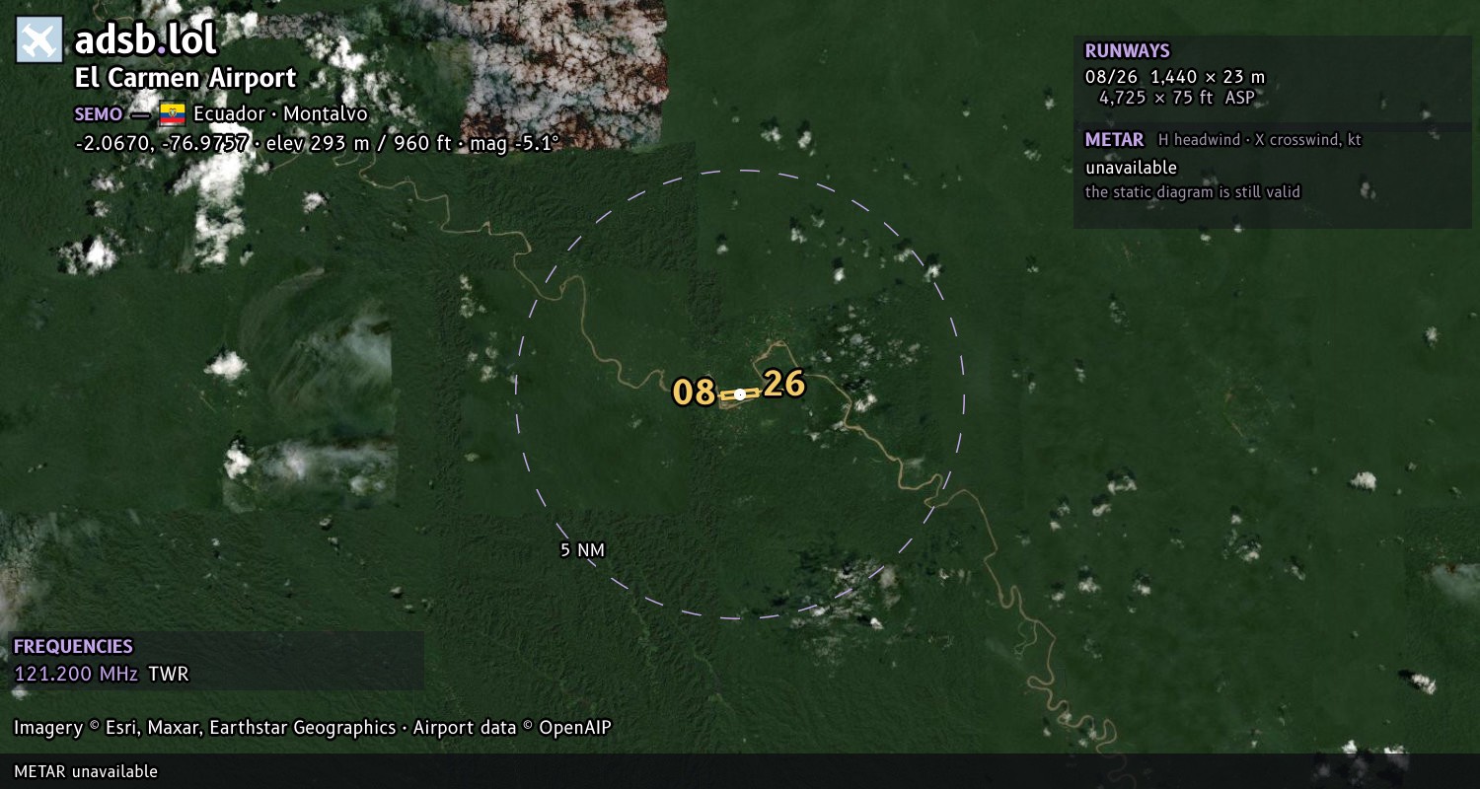Screen dimensions: 1480x789
Task: Select the El Carmen Airport heading
Action: 185,78
